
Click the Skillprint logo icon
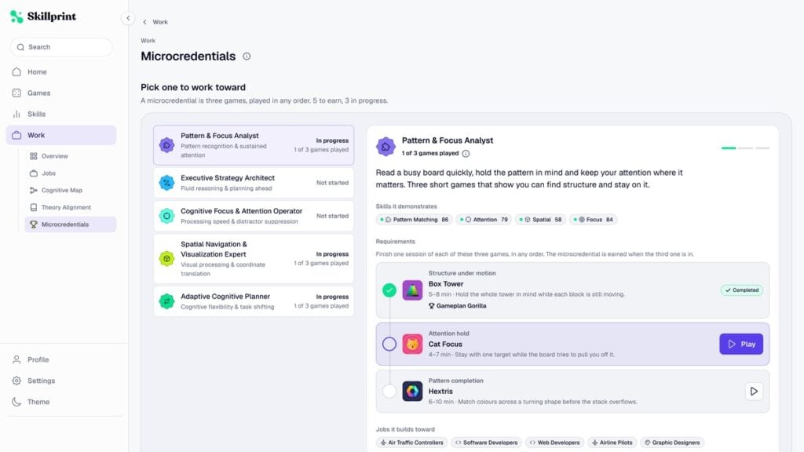point(16,16)
